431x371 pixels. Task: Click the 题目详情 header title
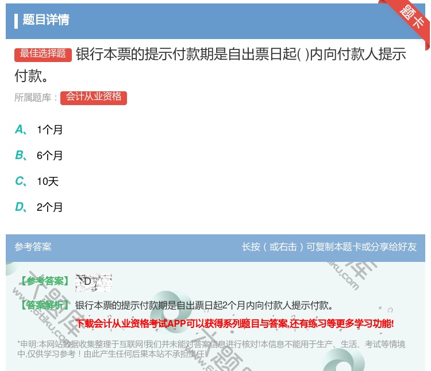point(46,20)
